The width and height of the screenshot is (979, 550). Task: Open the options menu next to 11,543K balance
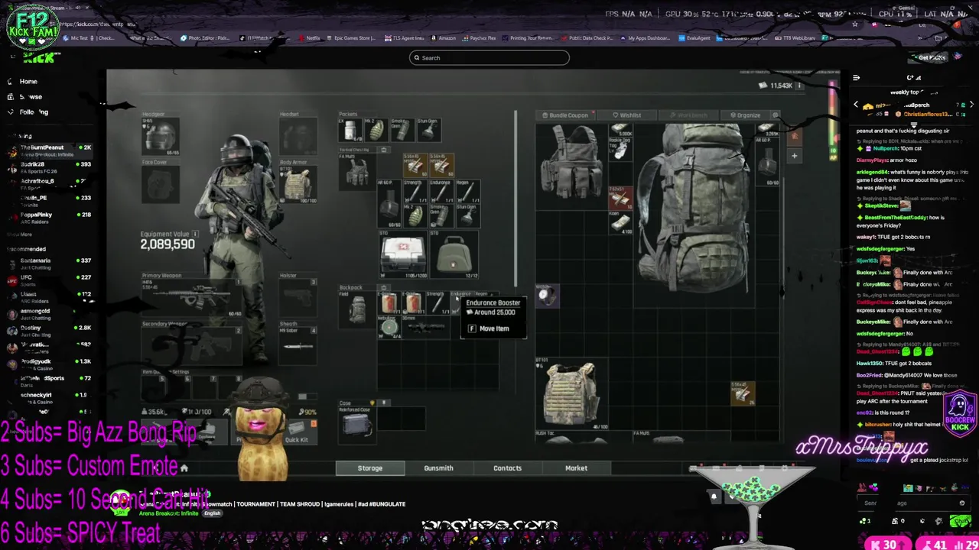click(799, 86)
